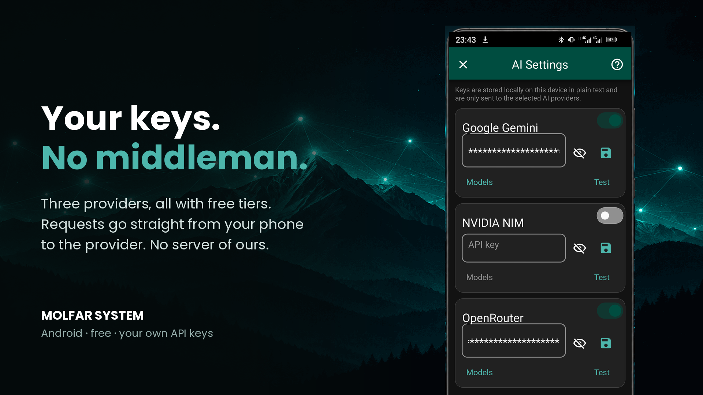This screenshot has height=395, width=703.
Task: Click the 'Three providers, all with free tiers.' line
Action: pyautogui.click(x=156, y=204)
